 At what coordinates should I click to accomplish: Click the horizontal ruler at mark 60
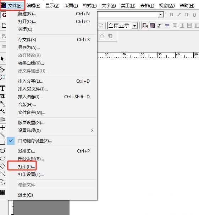142,54
